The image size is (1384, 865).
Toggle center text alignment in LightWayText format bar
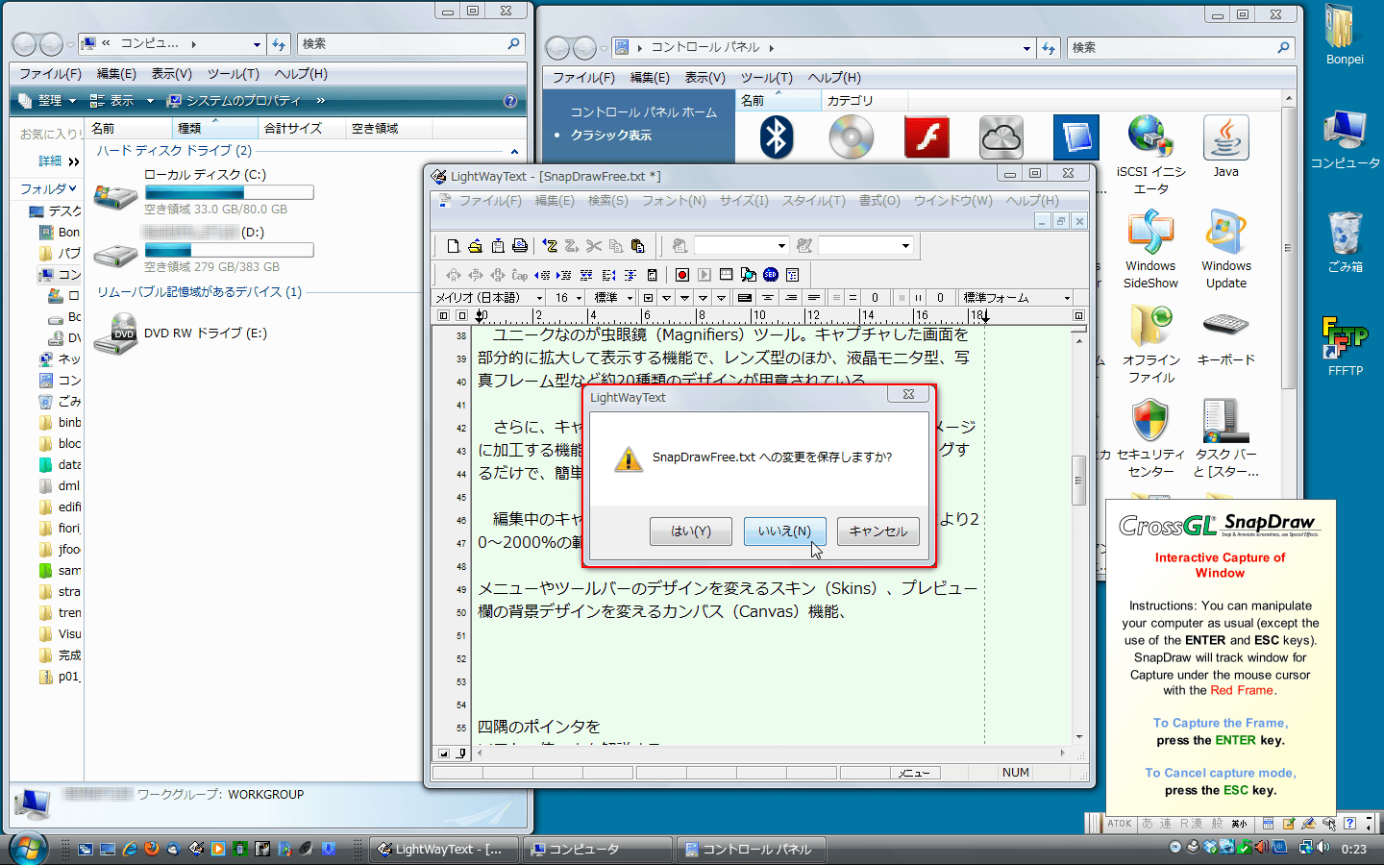[x=769, y=298]
